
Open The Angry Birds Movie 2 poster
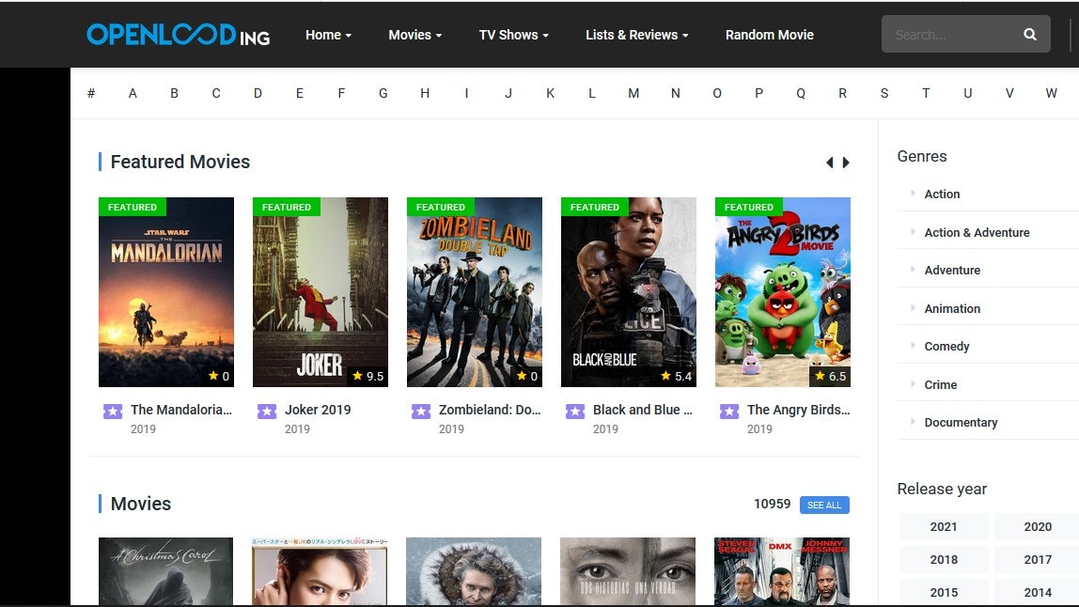(782, 292)
